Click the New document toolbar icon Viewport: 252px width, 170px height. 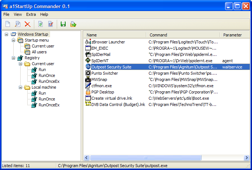click(8, 24)
